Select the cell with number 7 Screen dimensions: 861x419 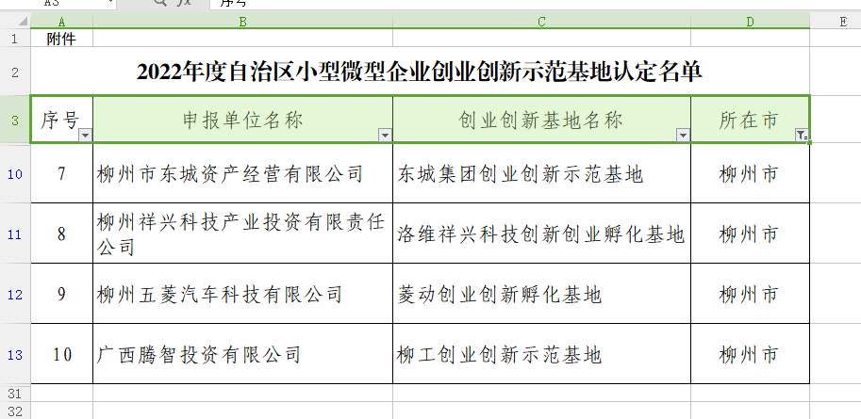(x=61, y=174)
